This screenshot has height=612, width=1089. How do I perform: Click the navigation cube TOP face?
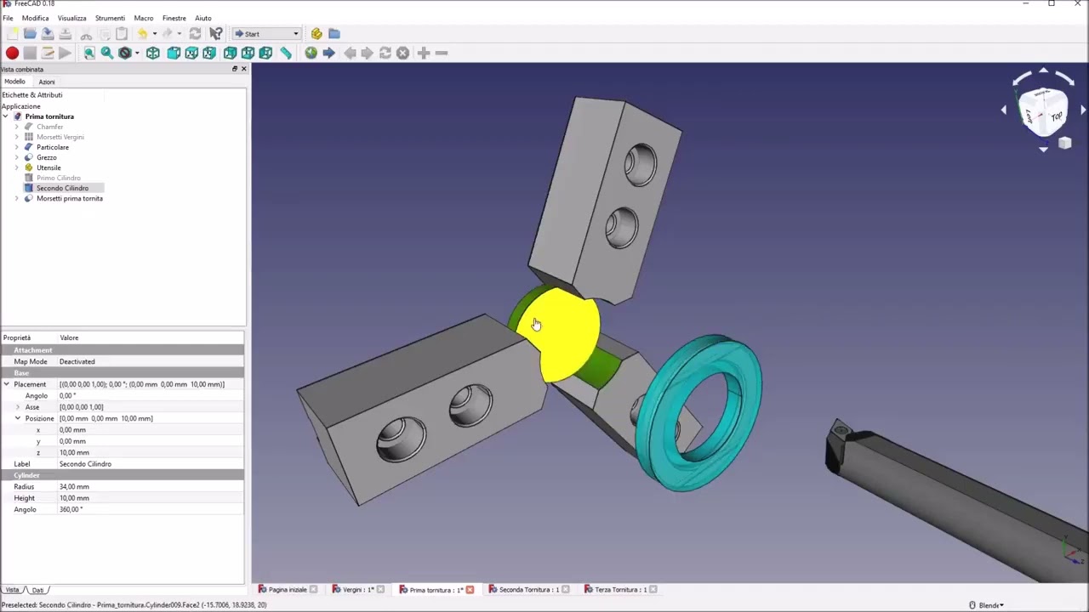(x=1056, y=116)
